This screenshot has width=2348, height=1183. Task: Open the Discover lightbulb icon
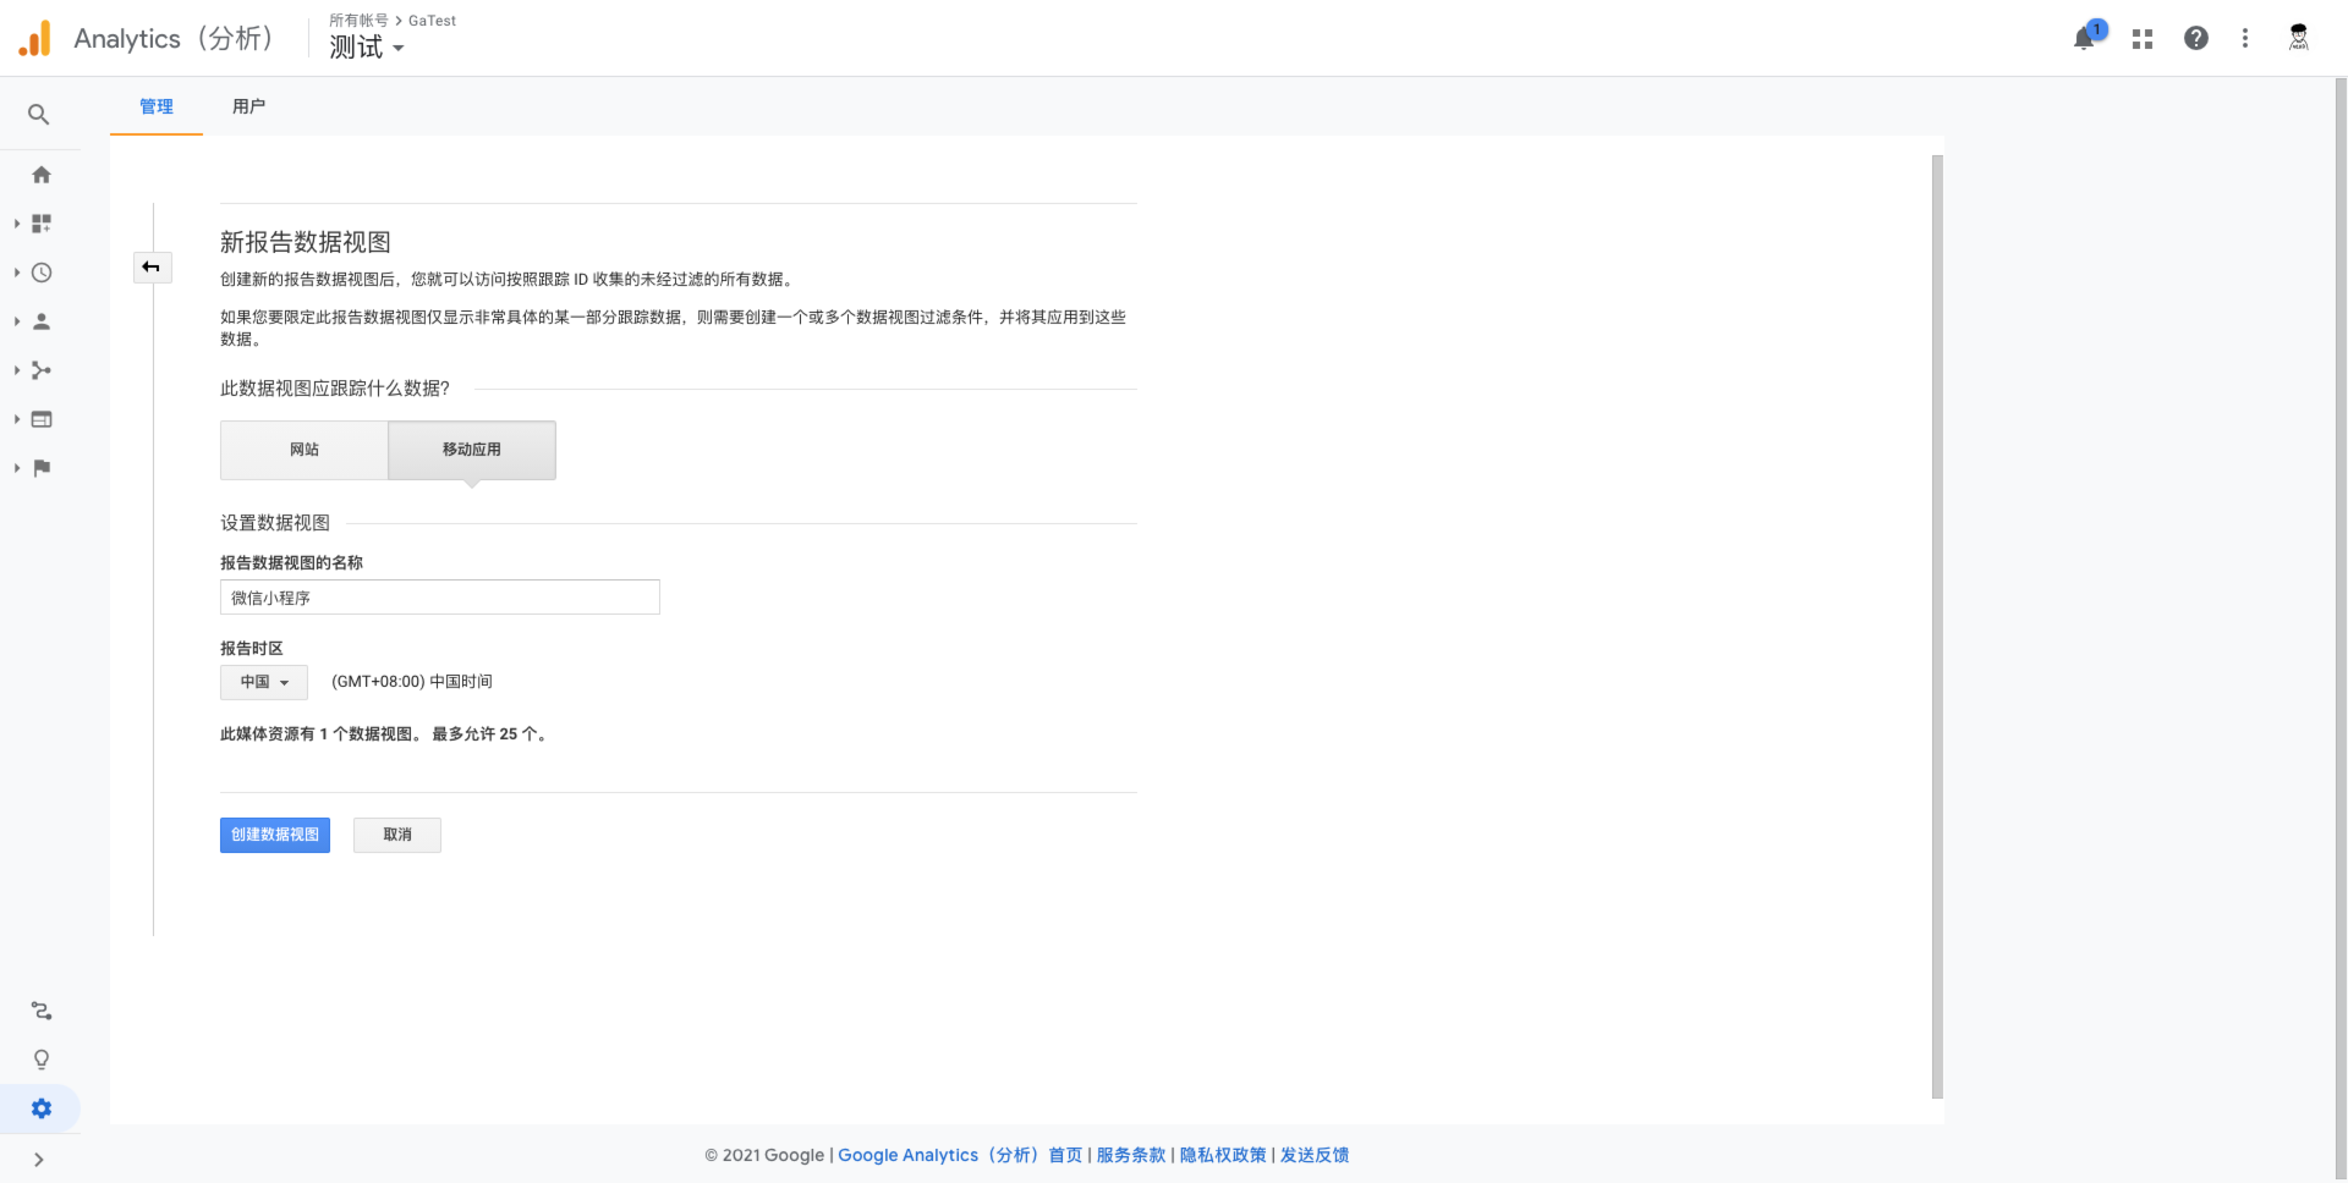41,1059
